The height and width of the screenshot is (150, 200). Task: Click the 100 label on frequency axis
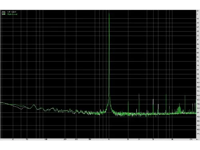point(46,140)
